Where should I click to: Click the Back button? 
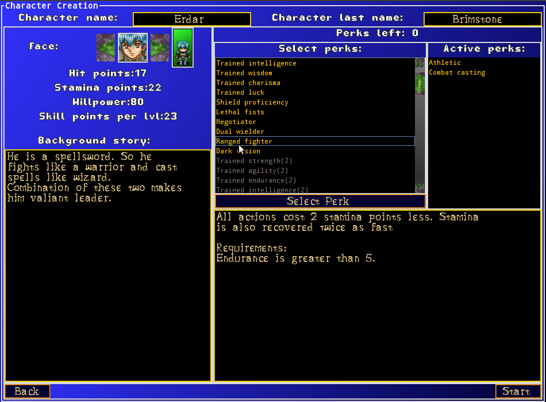[27, 391]
